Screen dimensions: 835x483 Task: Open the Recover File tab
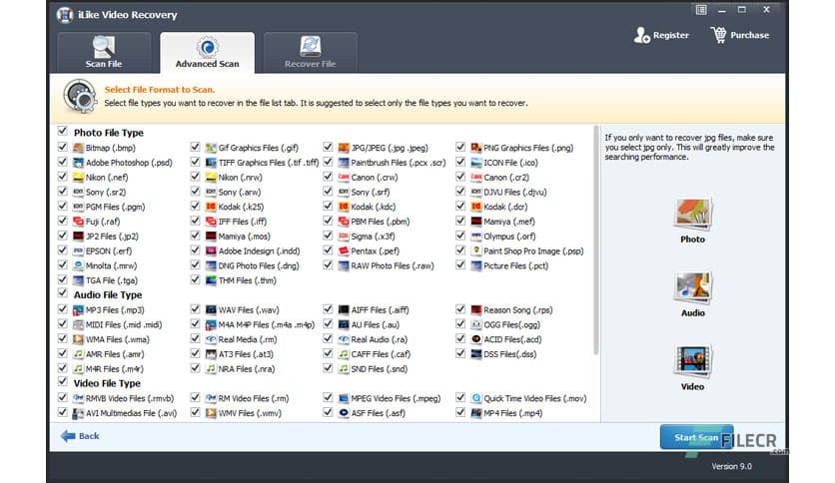point(310,52)
